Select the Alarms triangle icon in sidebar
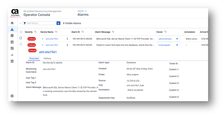The height and width of the screenshot is (117, 224). click(x=12, y=29)
